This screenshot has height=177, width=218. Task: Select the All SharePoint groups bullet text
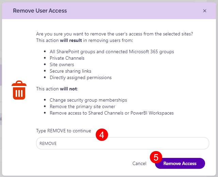coord(112,52)
